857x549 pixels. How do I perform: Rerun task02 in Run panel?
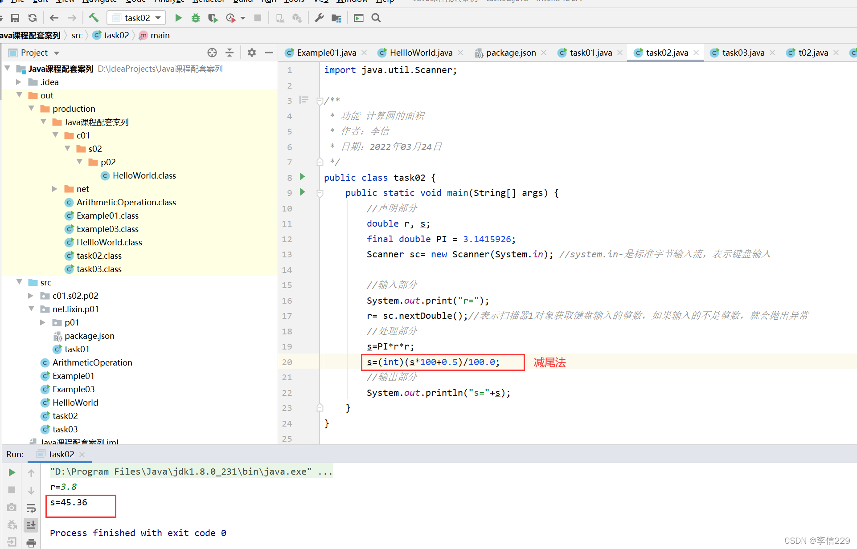12,472
